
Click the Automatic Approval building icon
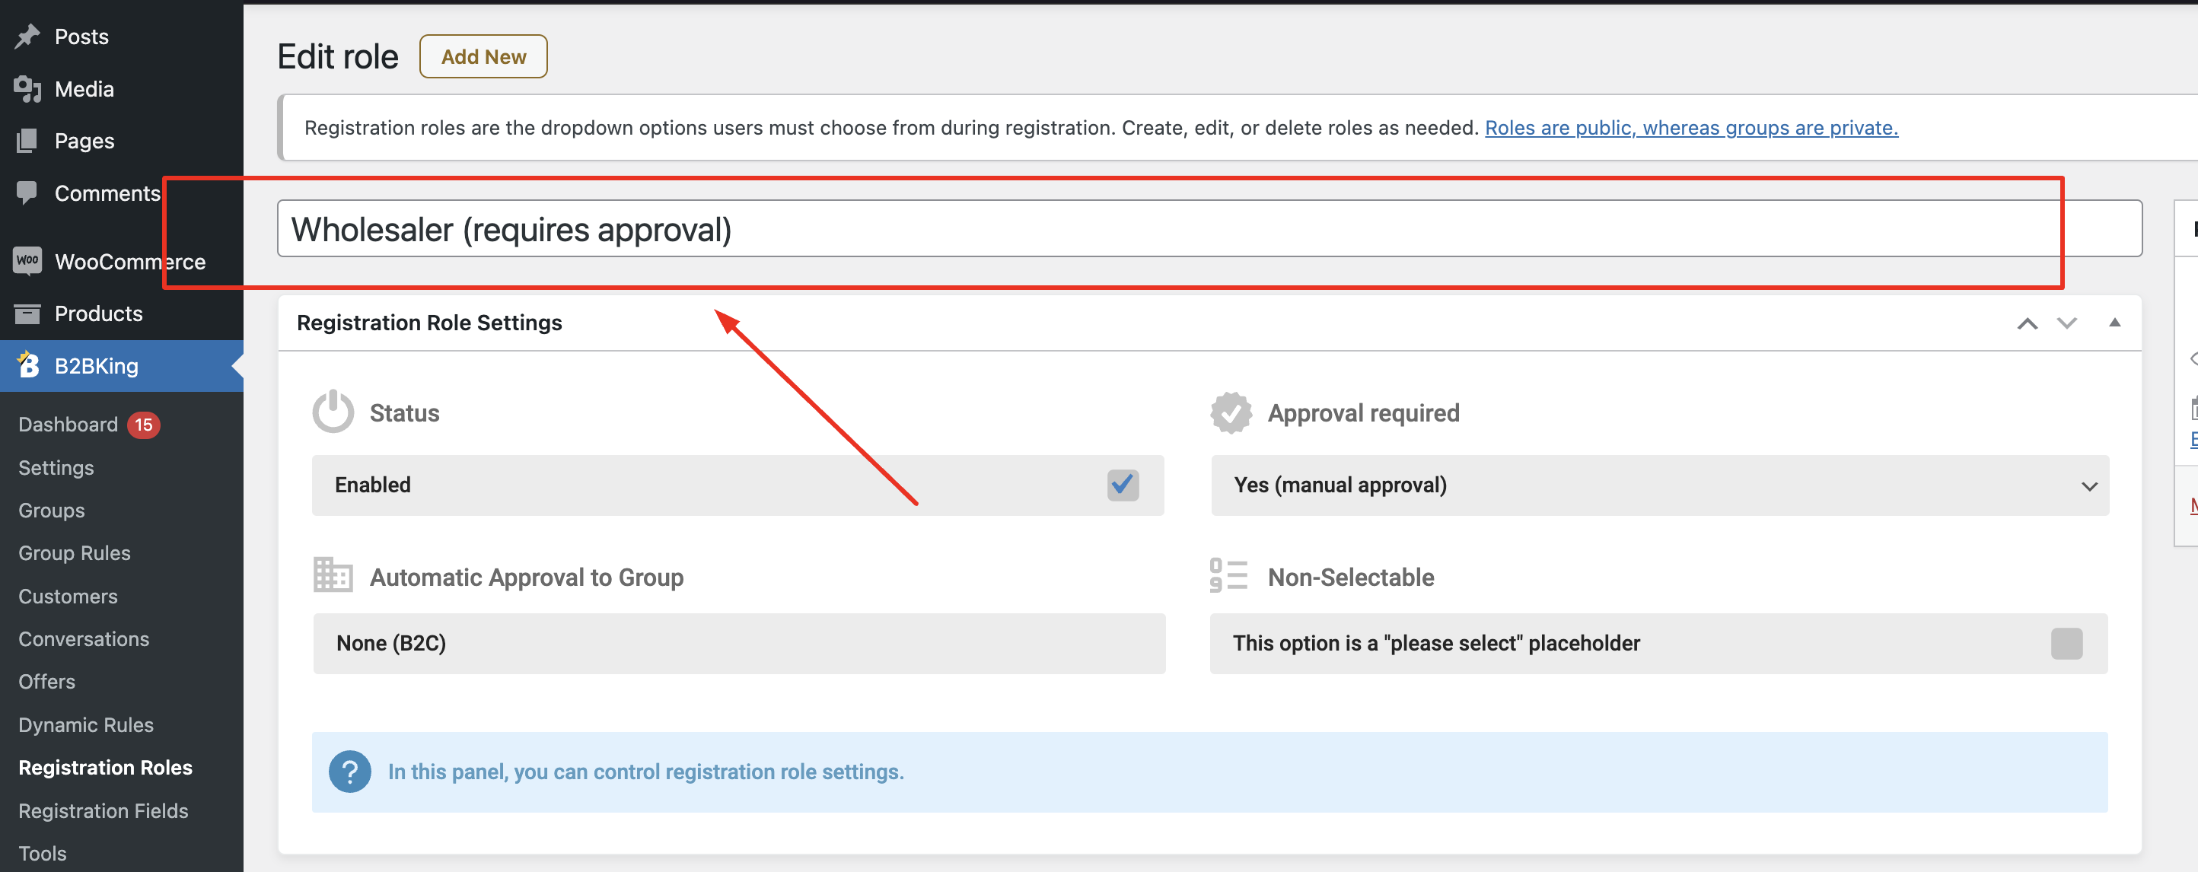coord(333,575)
